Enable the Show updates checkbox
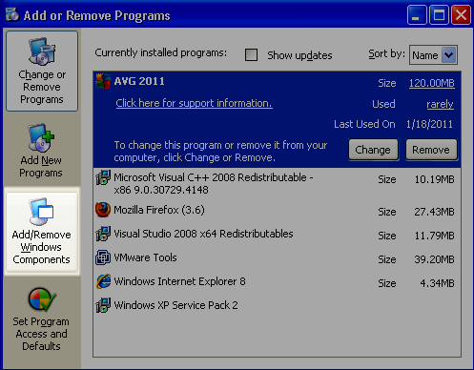 (x=251, y=55)
